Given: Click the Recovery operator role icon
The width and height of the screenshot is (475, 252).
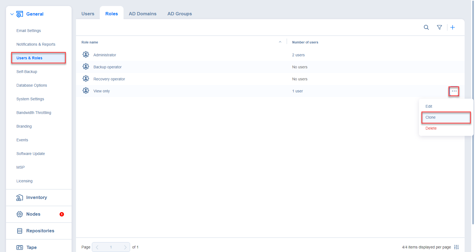Looking at the screenshot, I should (86, 79).
